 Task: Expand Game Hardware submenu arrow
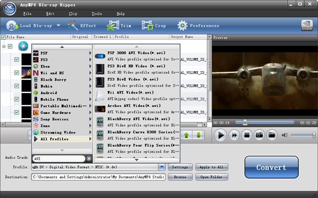[90, 112]
